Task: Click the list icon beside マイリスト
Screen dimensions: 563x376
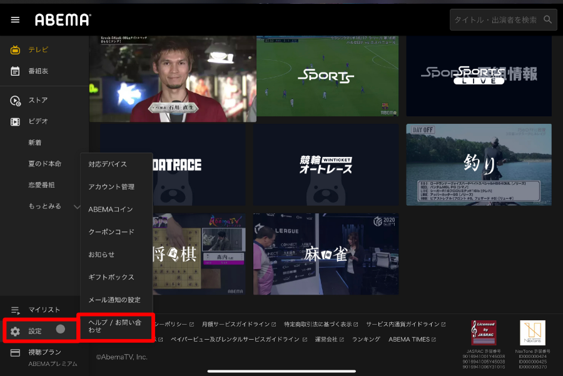Action: point(15,310)
